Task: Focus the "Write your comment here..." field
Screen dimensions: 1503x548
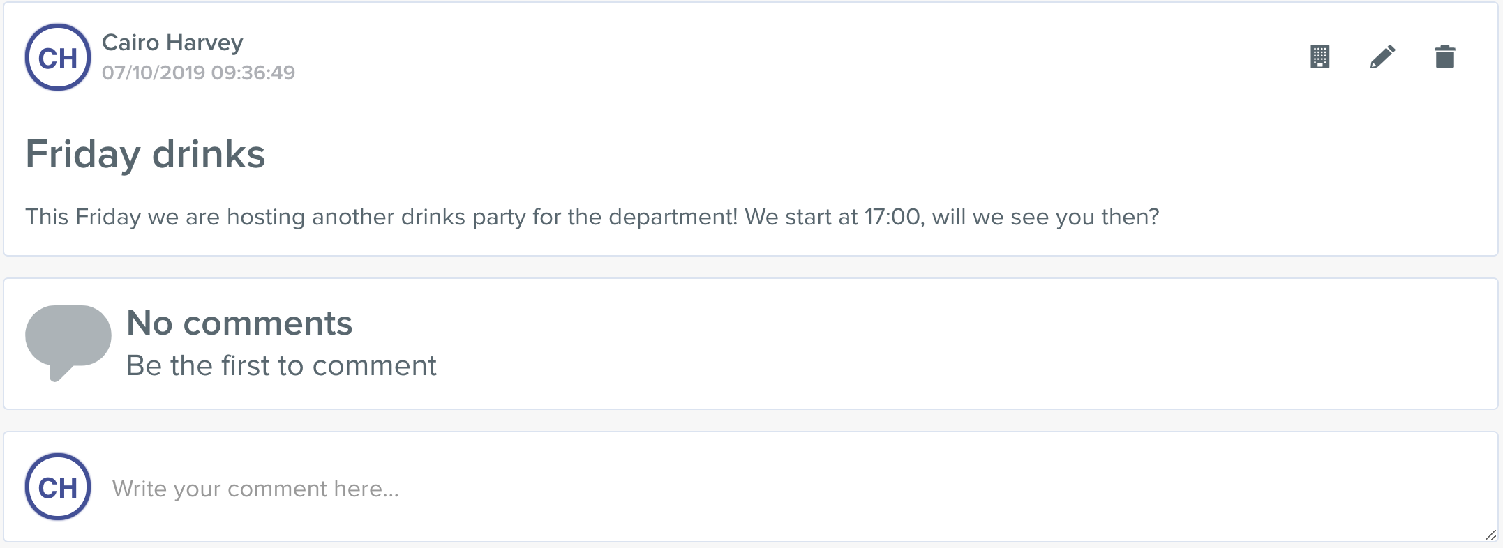Action: point(795,487)
